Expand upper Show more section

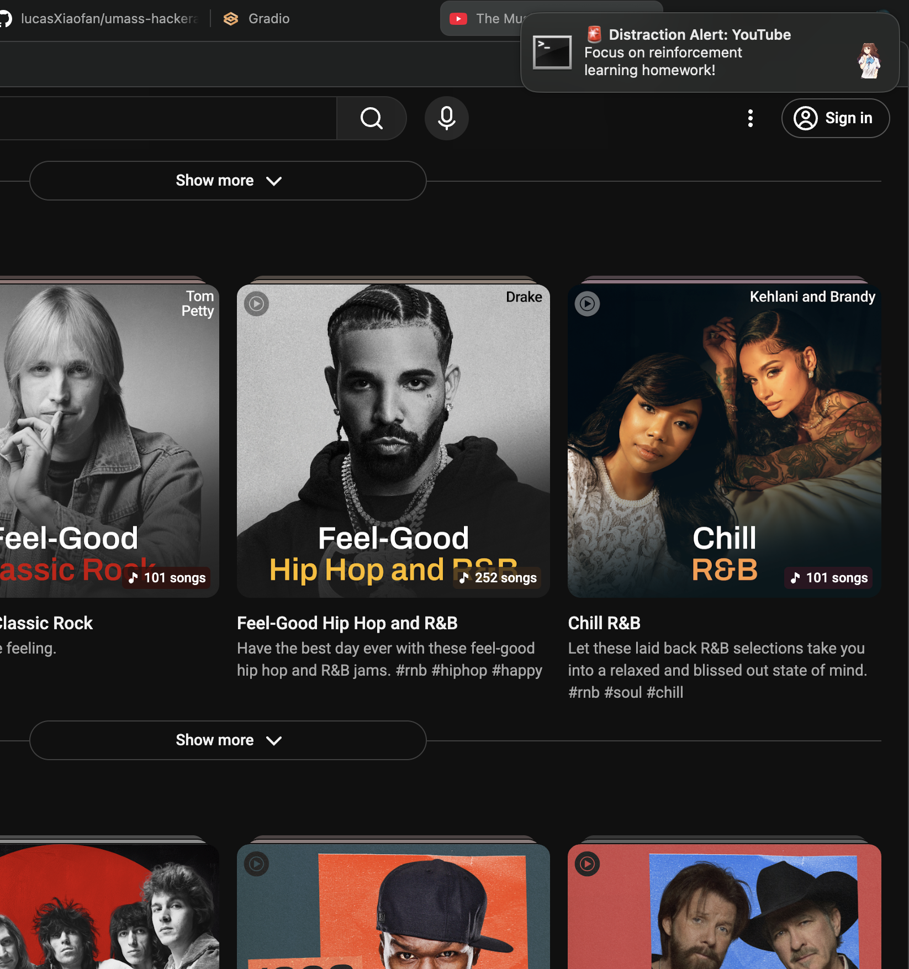(x=228, y=181)
